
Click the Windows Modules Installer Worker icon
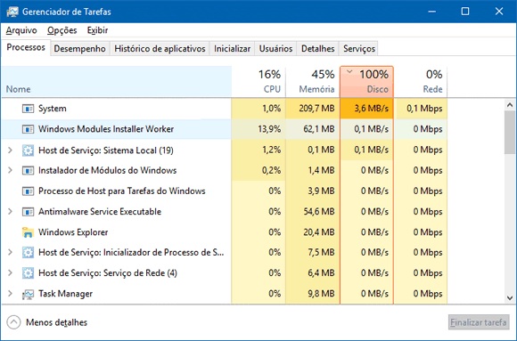[28, 129]
